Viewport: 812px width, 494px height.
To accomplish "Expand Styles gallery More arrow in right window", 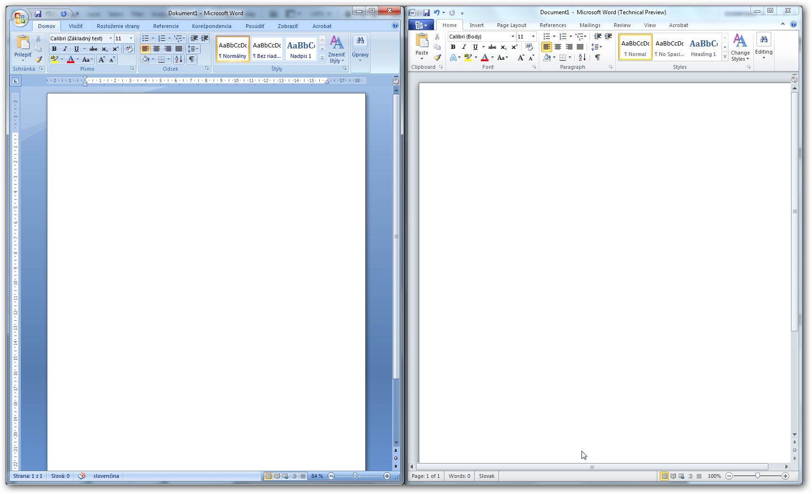I will pos(725,57).
